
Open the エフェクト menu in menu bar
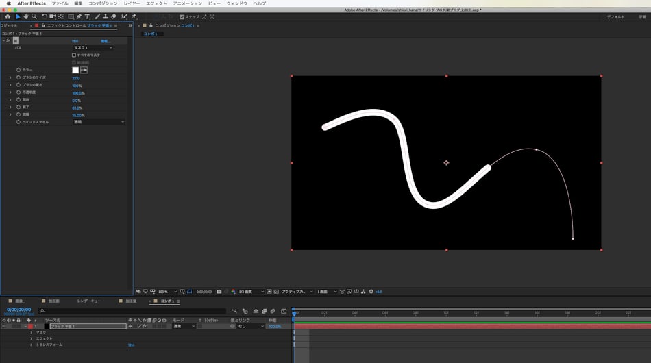pyautogui.click(x=157, y=3)
